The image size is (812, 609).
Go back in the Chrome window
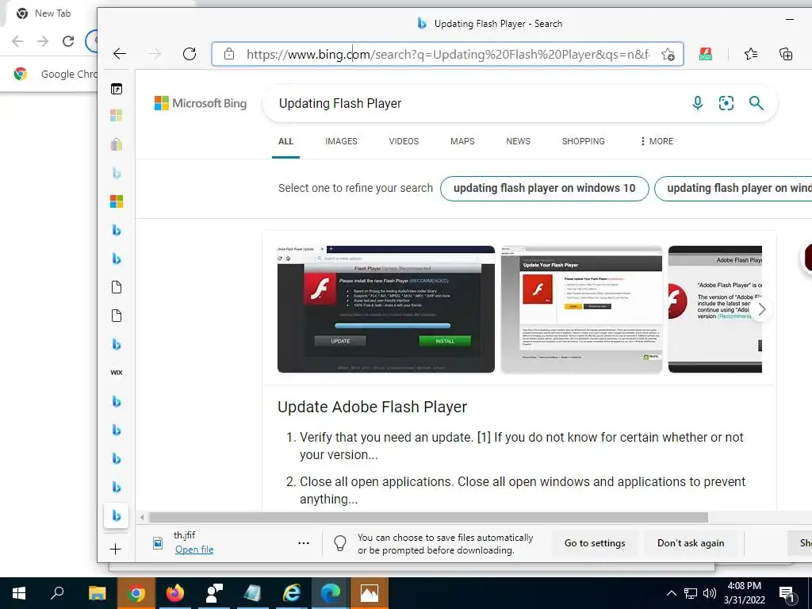(17, 41)
